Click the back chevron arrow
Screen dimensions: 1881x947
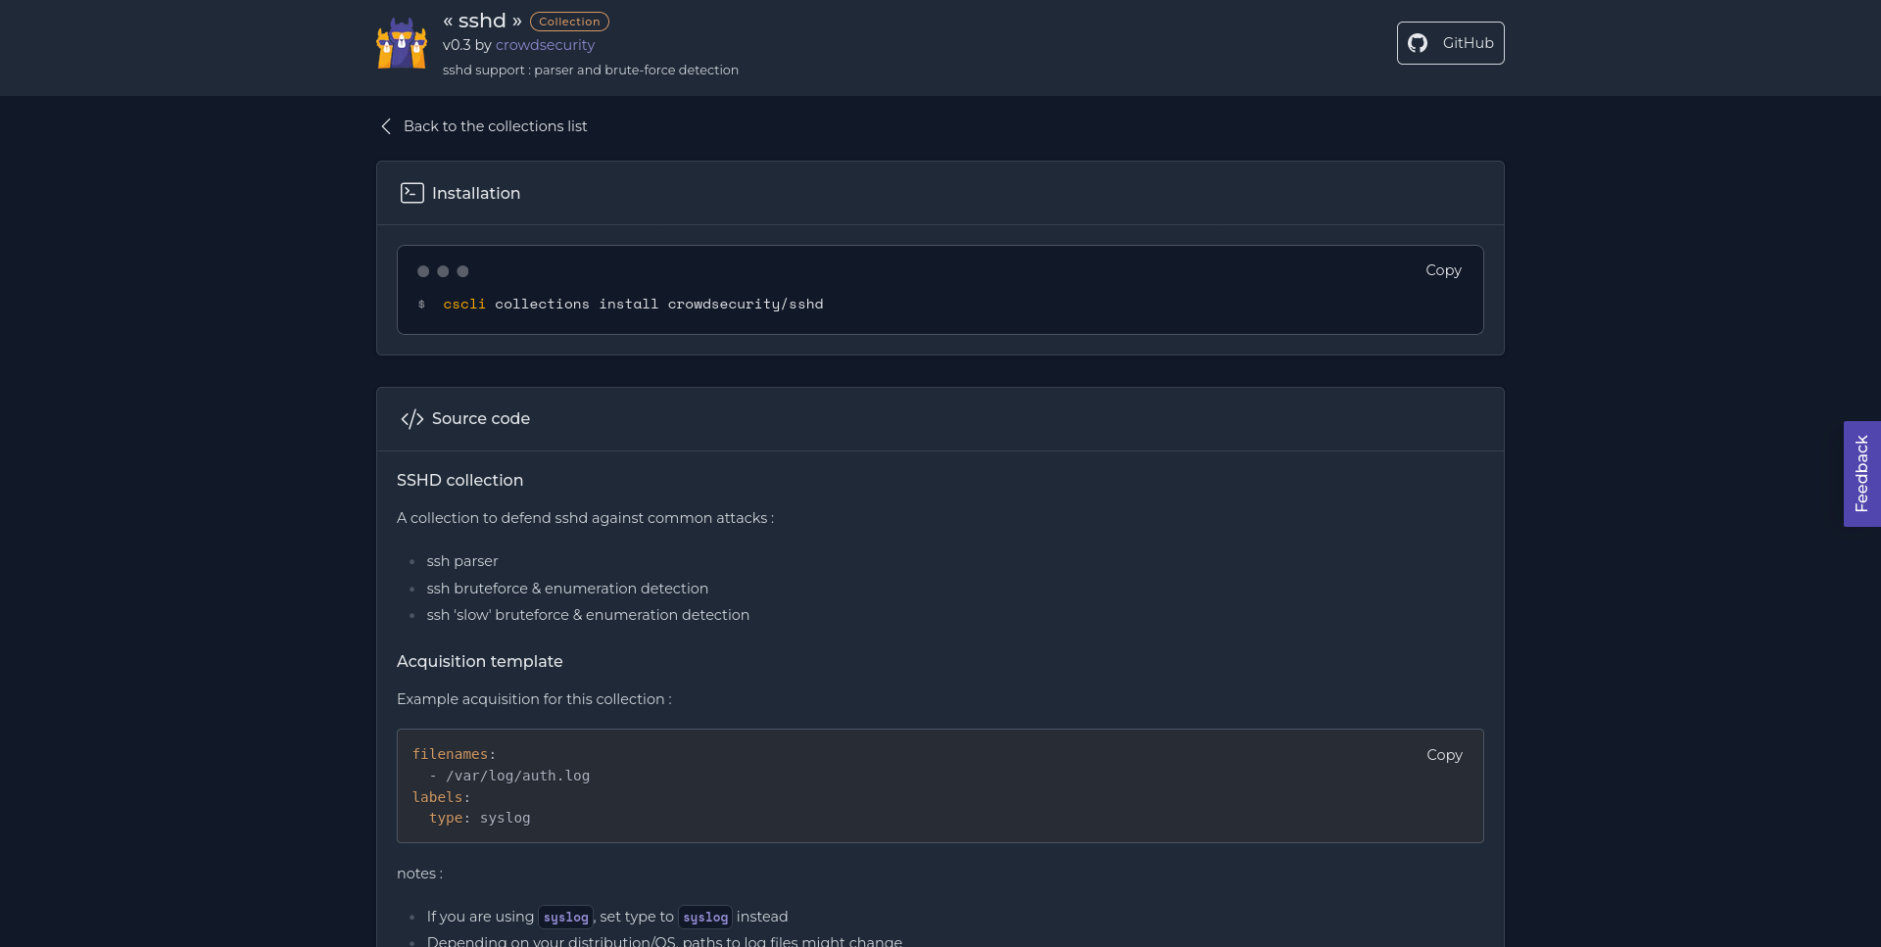pos(385,126)
